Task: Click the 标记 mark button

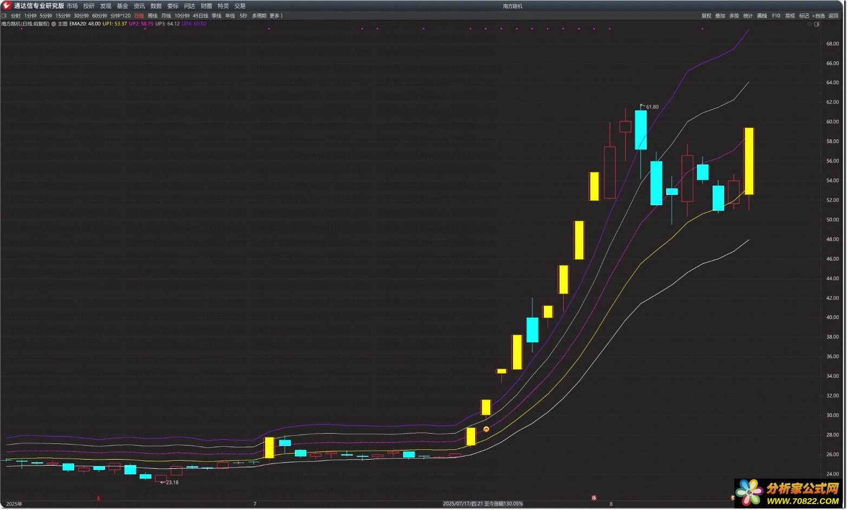Action: [804, 16]
